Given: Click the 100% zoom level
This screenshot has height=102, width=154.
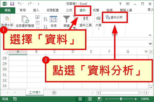Looking at the screenshot, I should [x=145, y=99].
